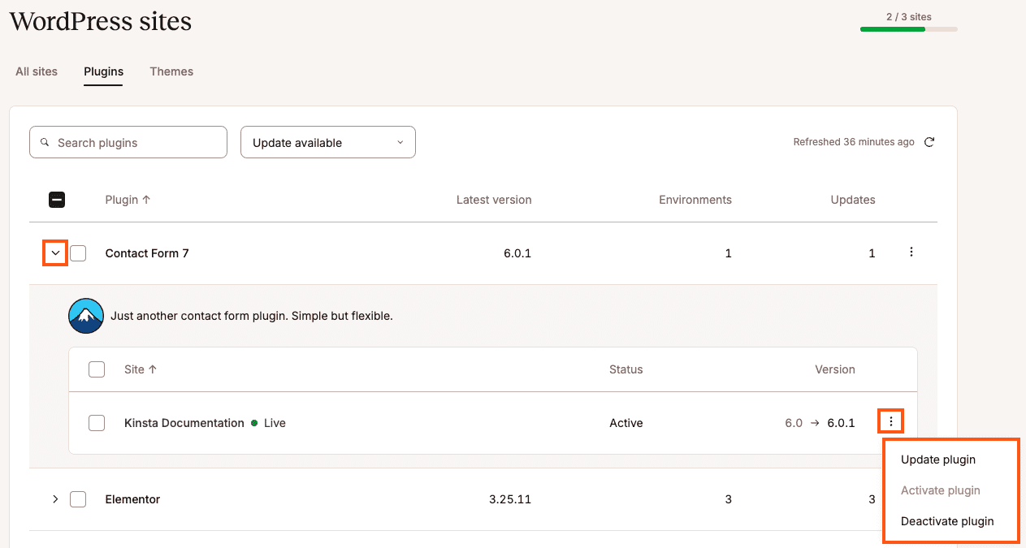Open the Kinsta Documentation row three-dot menu
Viewport: 1026px width, 548px height.
(891, 421)
